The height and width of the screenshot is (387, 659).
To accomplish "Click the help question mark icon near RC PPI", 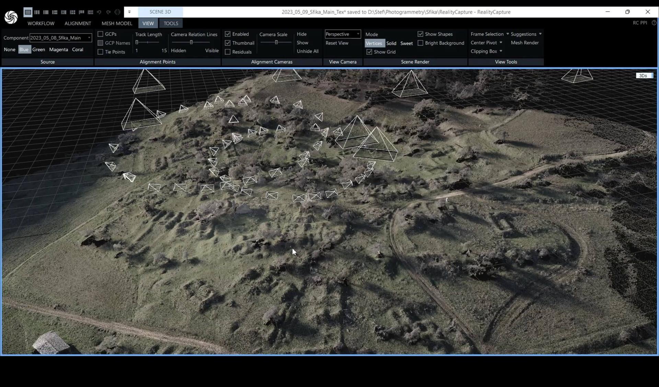I will [x=654, y=23].
